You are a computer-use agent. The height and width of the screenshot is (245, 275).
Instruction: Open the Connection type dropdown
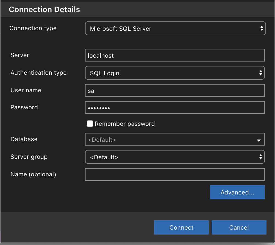[x=175, y=29]
